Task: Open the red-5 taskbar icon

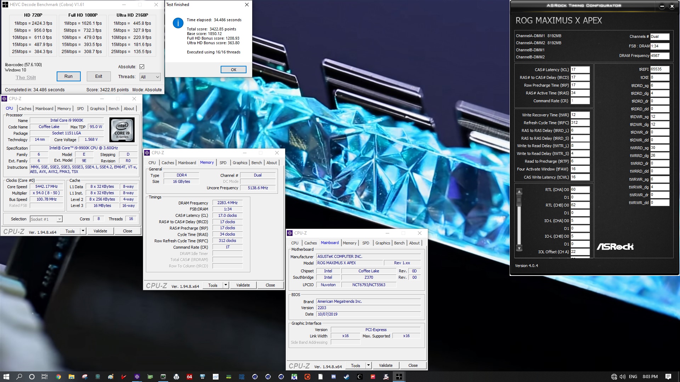Action: point(386,377)
